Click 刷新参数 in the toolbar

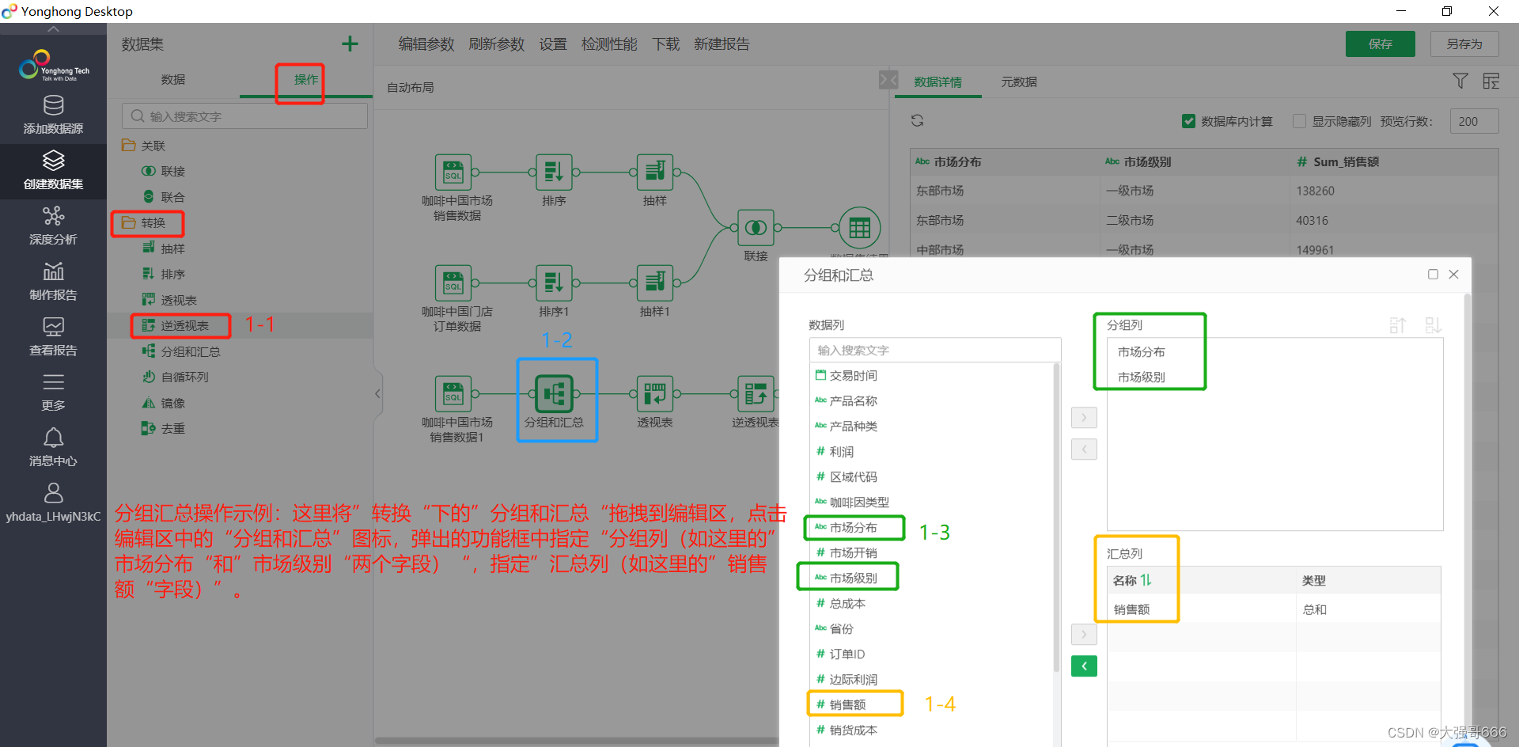(x=497, y=44)
